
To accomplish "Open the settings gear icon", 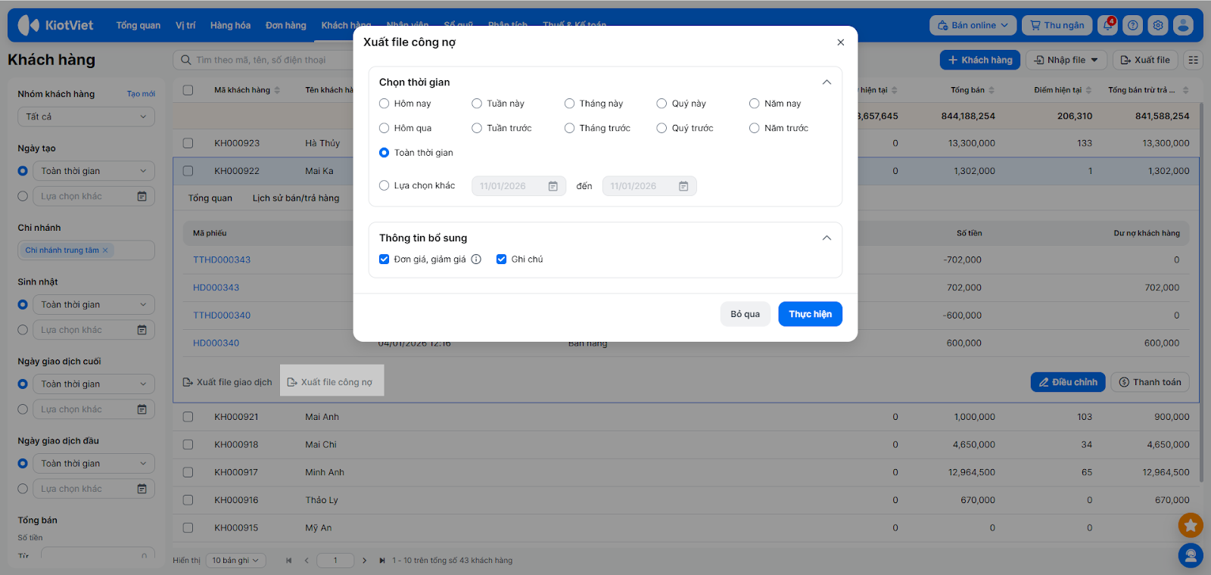I will (x=1158, y=25).
